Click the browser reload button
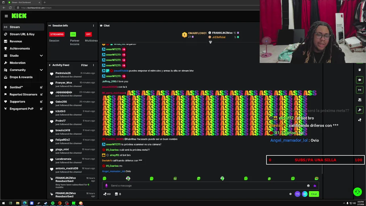 (x=10, y=8)
